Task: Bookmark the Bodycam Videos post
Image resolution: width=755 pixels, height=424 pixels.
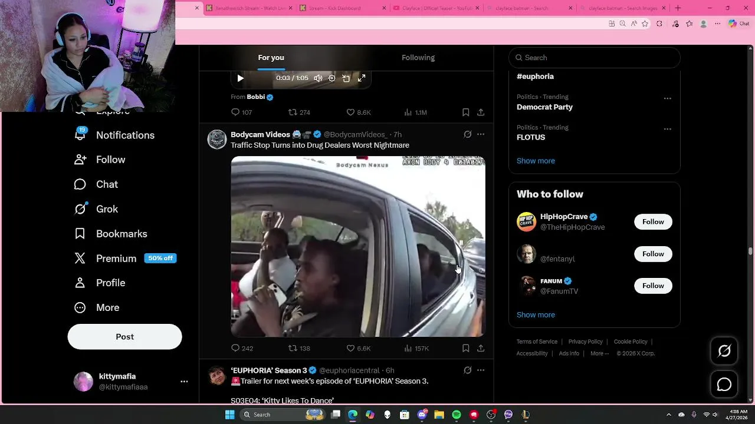Action: 465,348
